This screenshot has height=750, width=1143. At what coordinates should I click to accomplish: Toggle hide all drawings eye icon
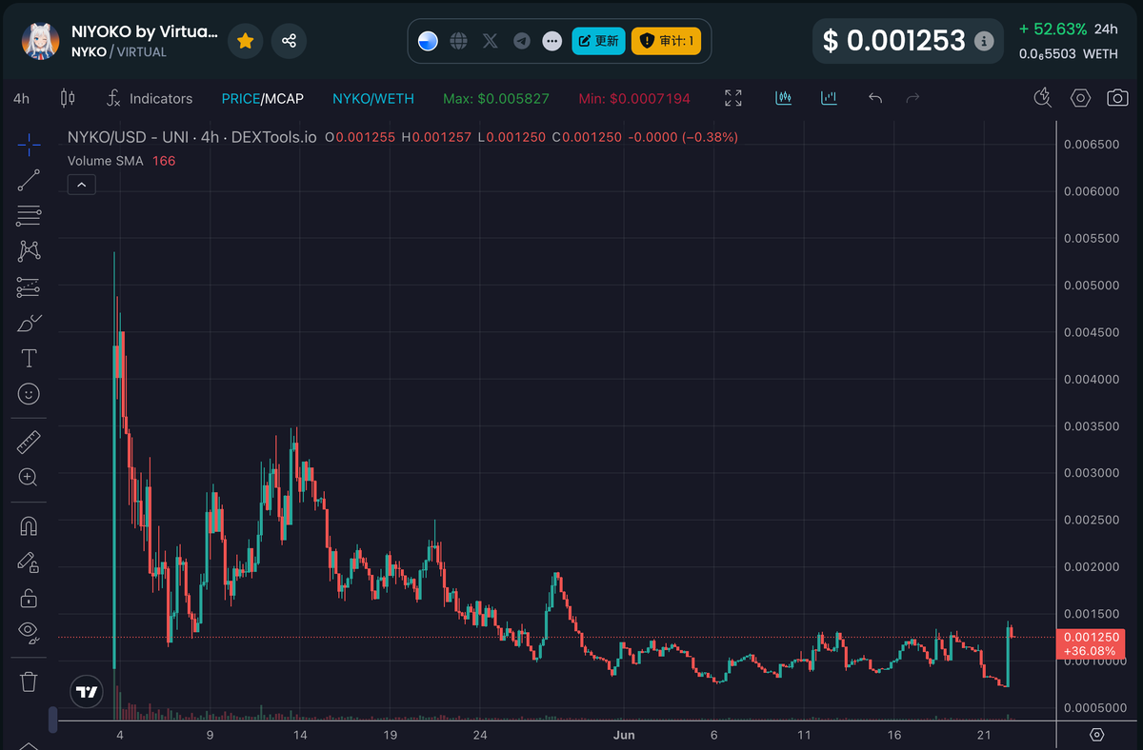tap(29, 632)
